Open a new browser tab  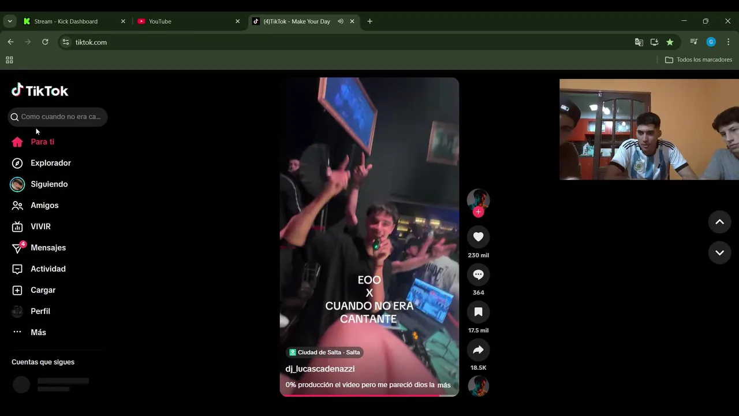tap(369, 21)
